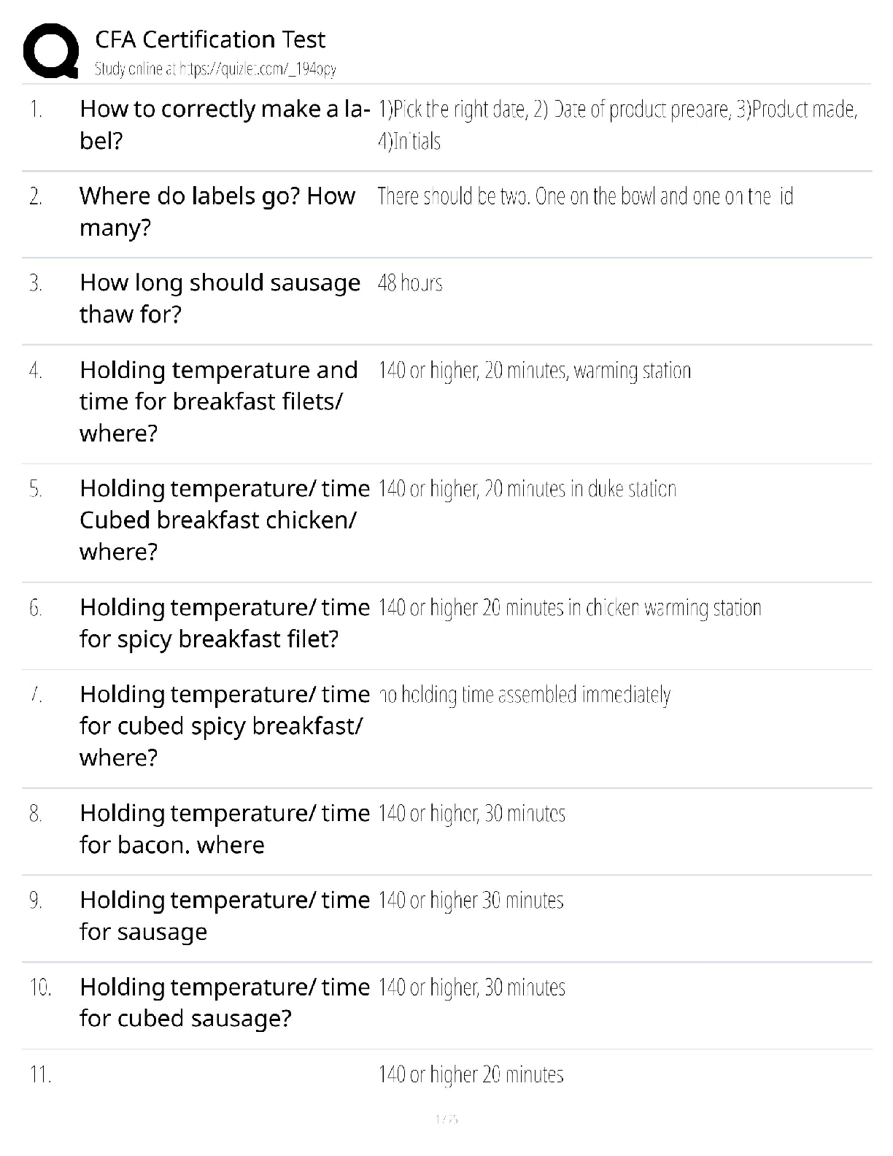Click the CFA Certification Test title
The width and height of the screenshot is (893, 1156).
pos(210,39)
